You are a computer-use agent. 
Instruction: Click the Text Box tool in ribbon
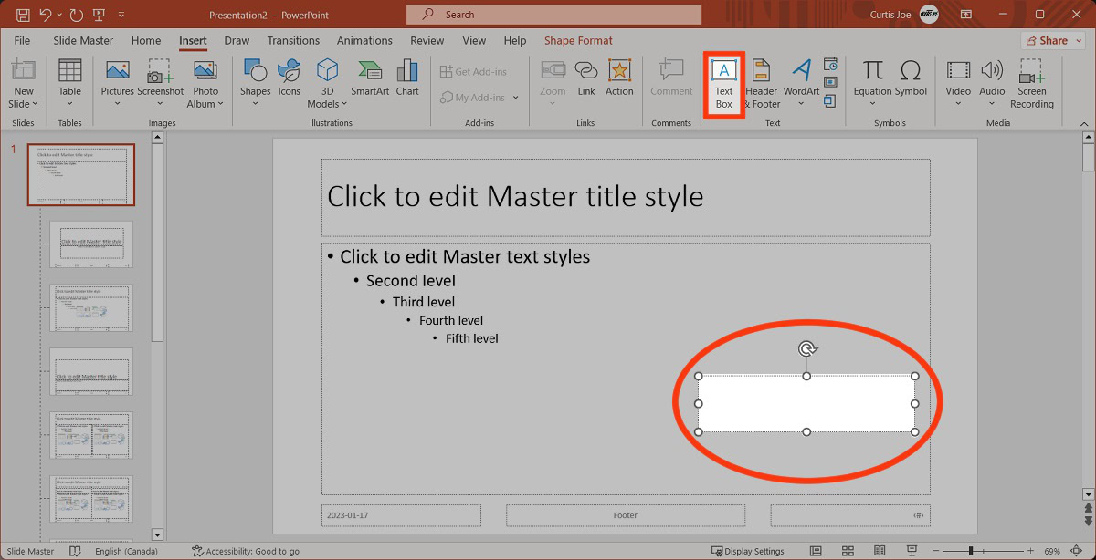(x=723, y=84)
